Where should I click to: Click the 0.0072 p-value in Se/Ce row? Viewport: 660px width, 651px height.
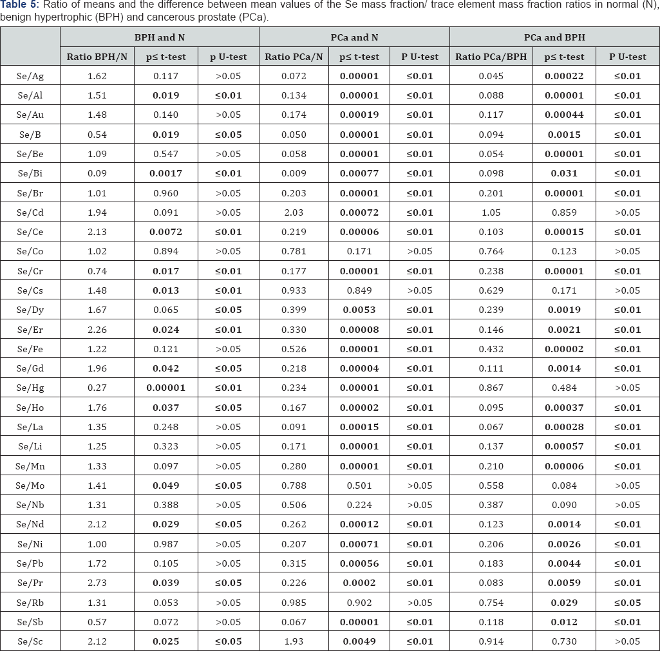click(x=165, y=232)
